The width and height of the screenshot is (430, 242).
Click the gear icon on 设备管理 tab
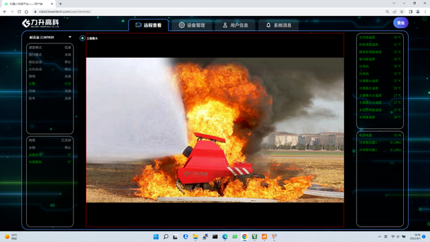click(x=181, y=25)
